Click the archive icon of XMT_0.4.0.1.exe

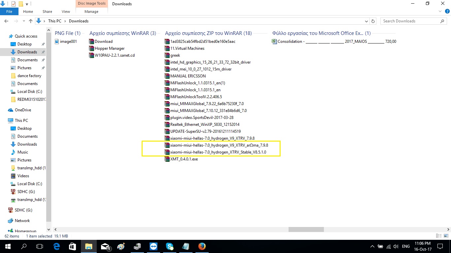[x=167, y=159]
